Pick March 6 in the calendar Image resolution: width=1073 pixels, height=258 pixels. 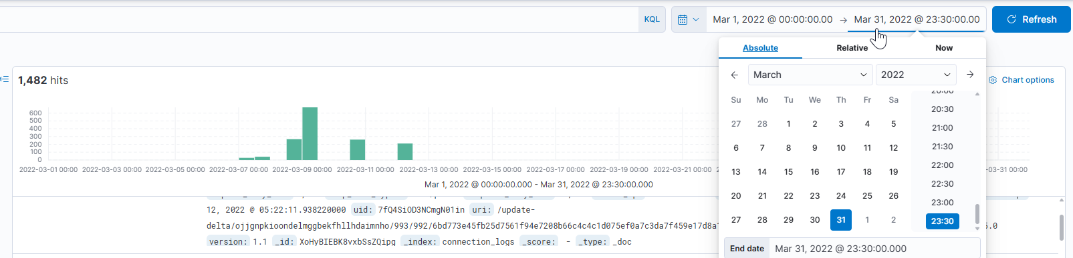pyautogui.click(x=736, y=148)
